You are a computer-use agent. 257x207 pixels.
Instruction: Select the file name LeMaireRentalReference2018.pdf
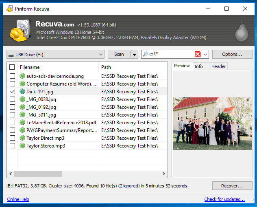click(x=61, y=122)
